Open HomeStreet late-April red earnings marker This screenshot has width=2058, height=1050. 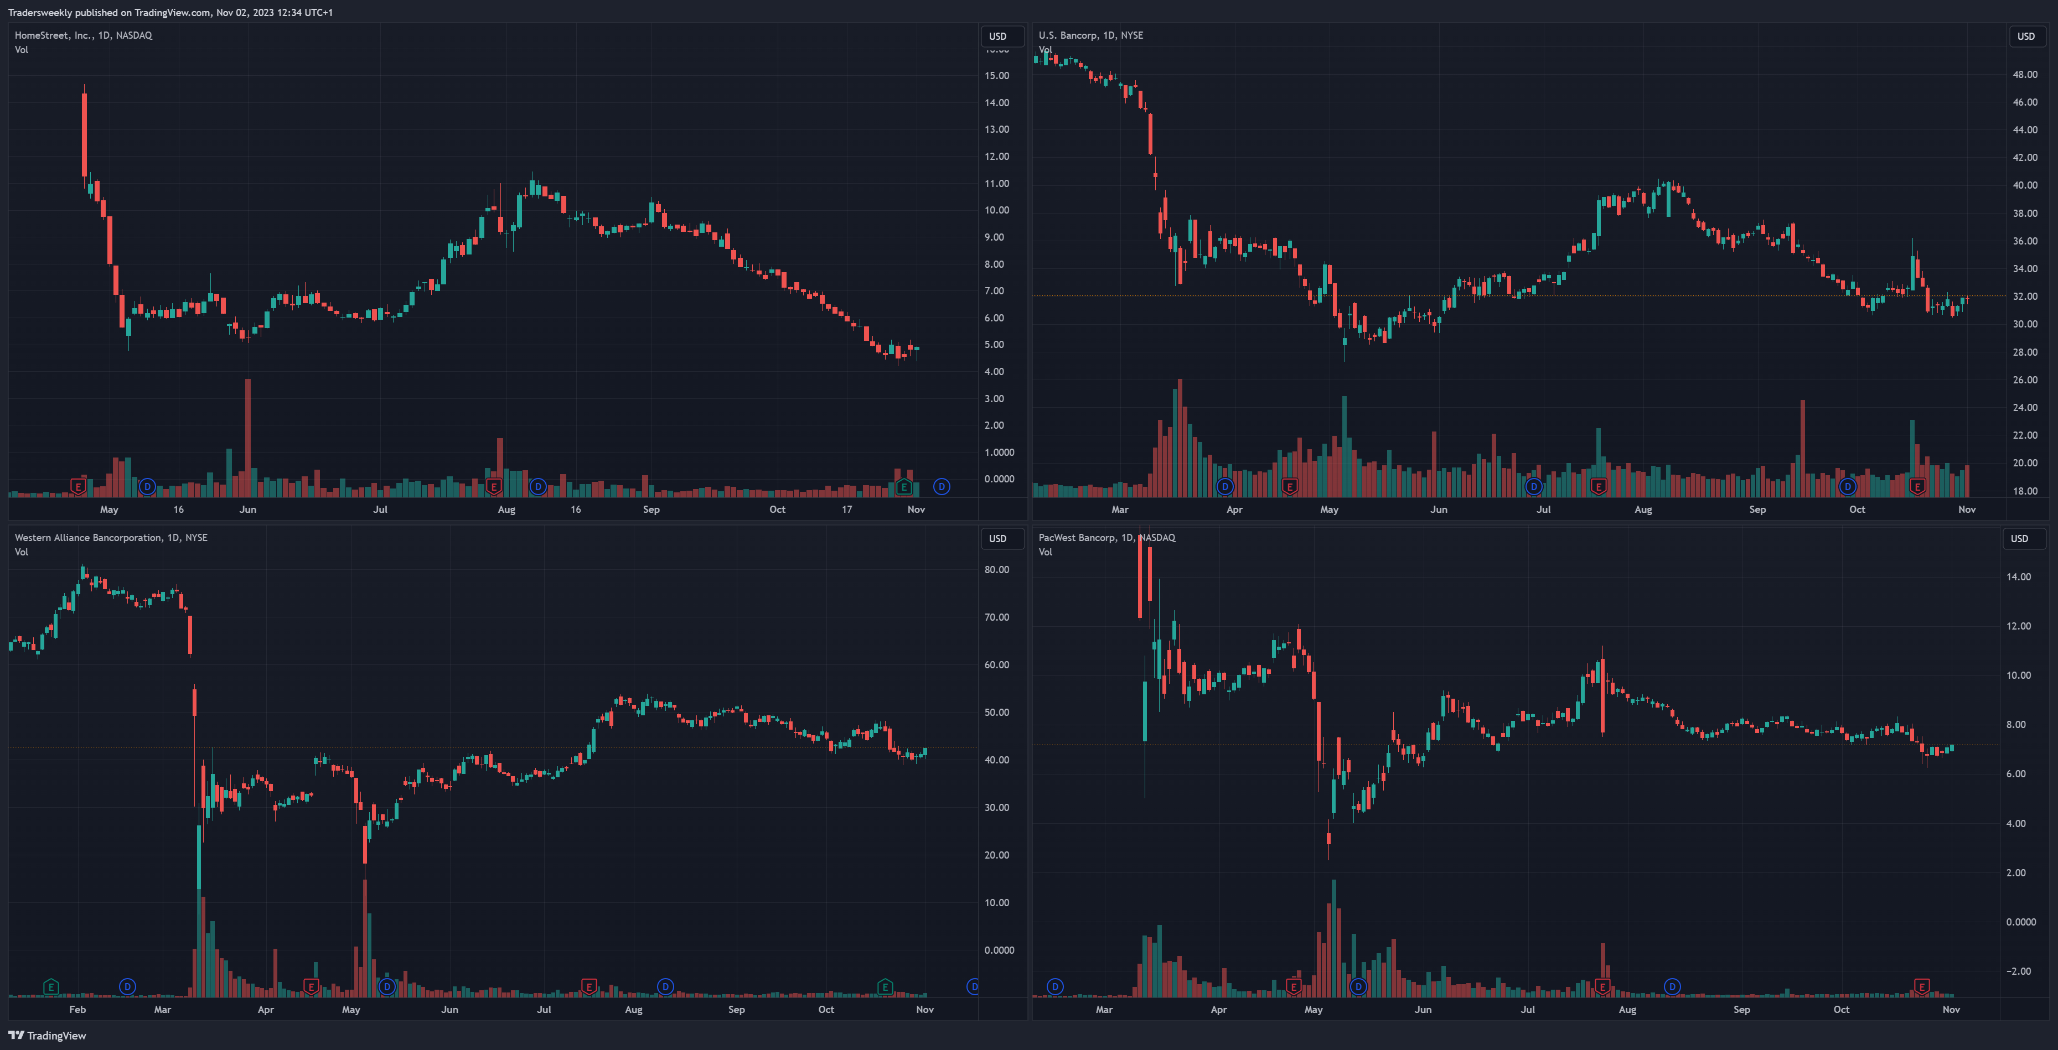coord(78,486)
